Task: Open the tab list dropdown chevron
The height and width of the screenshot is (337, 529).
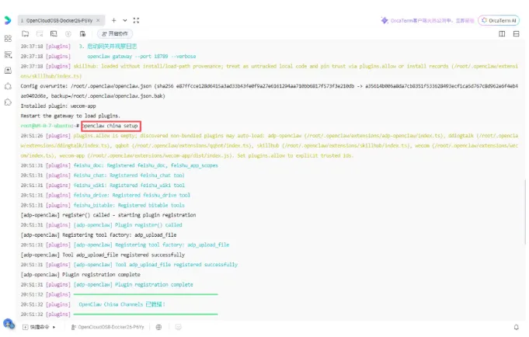Action: [x=125, y=21]
